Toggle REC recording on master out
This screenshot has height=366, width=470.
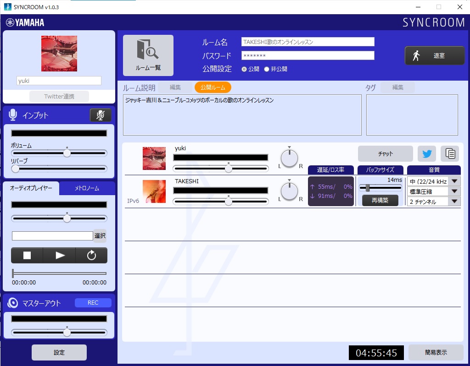coord(93,302)
